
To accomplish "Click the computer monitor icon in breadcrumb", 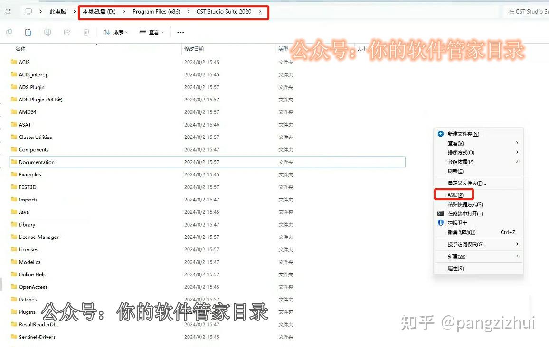I will tap(28, 11).
